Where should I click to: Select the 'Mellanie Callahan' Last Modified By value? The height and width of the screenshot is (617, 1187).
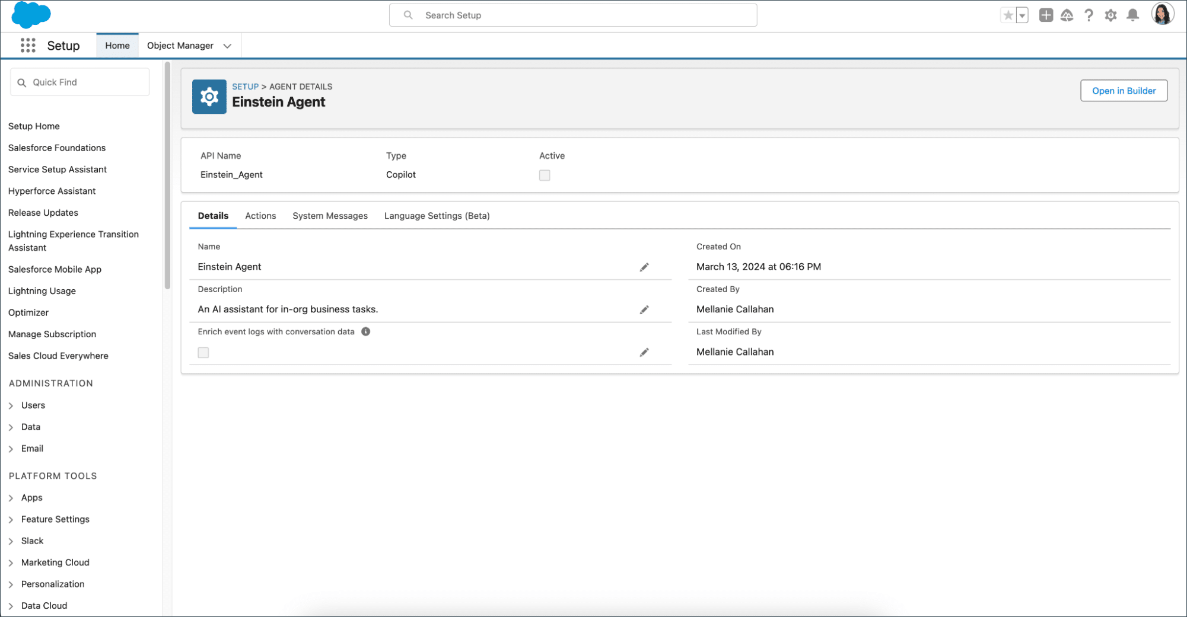pos(735,352)
